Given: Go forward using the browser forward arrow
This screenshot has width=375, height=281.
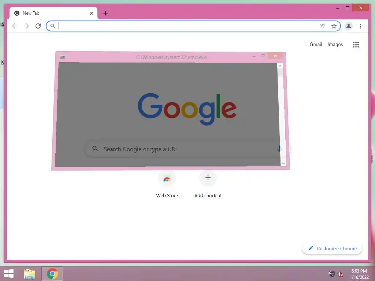Looking at the screenshot, I should point(26,26).
